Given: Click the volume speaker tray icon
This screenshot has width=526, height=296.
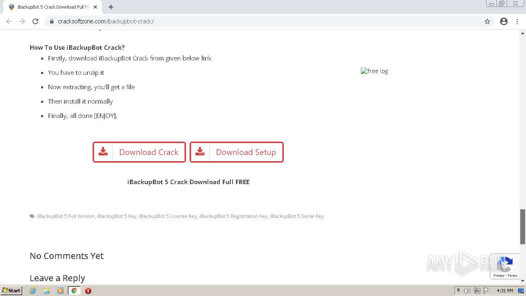Looking at the screenshot, I should point(467,291).
